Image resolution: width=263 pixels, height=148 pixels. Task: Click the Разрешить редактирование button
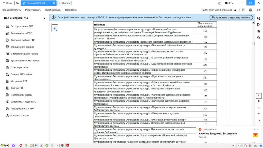[231, 17]
